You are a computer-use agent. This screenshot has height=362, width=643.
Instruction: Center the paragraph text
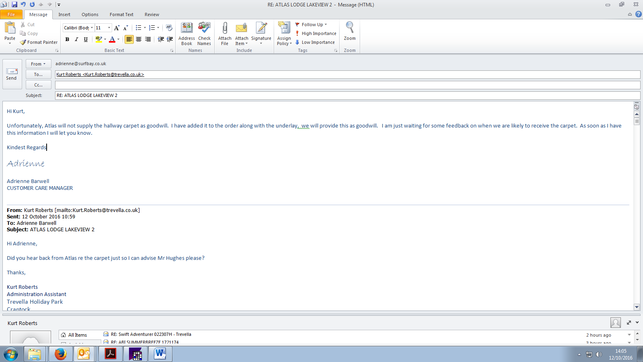[x=139, y=39]
